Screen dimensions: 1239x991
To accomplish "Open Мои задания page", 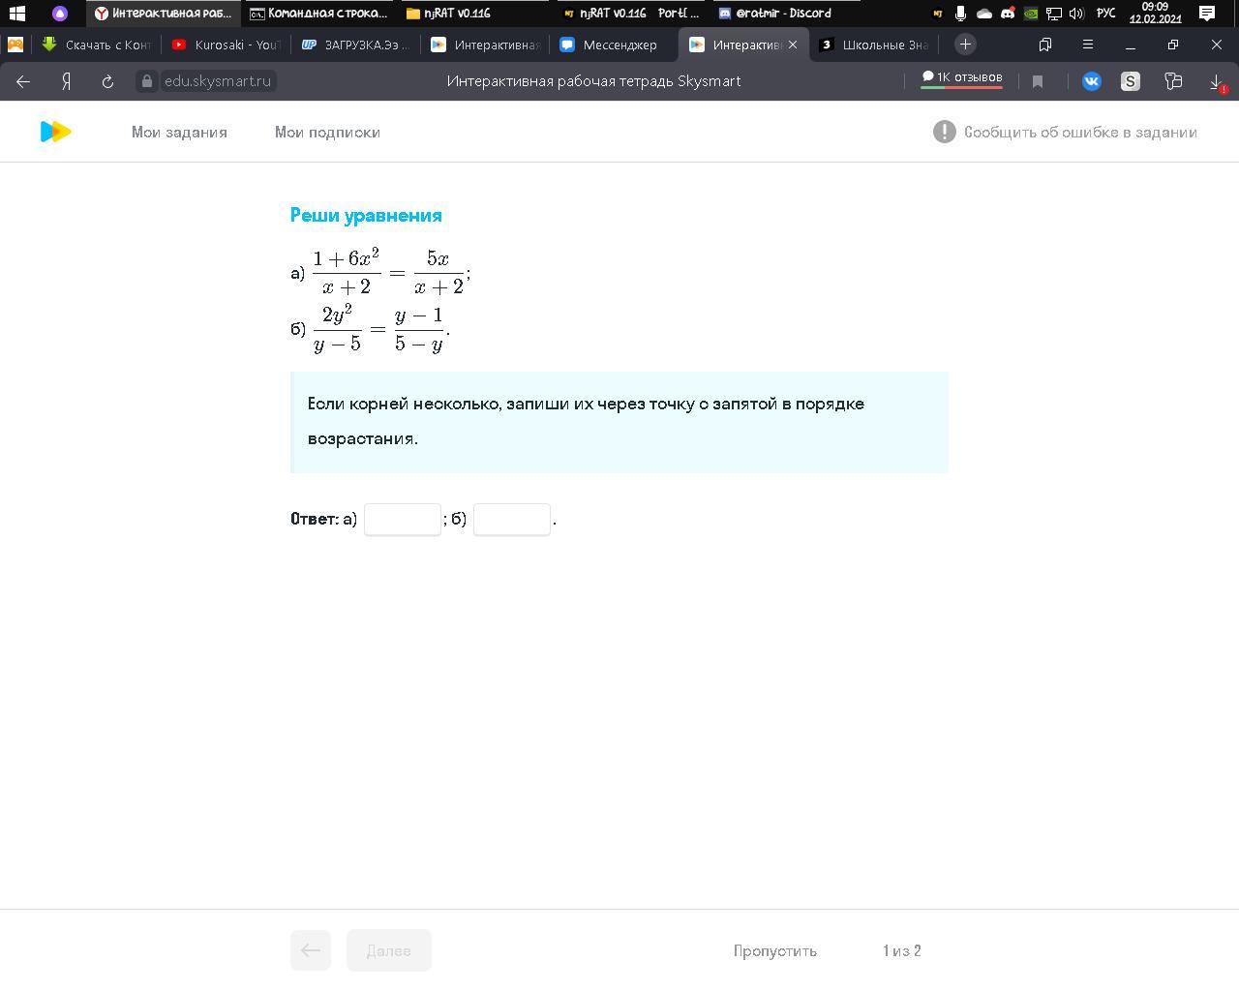I will click(179, 133).
